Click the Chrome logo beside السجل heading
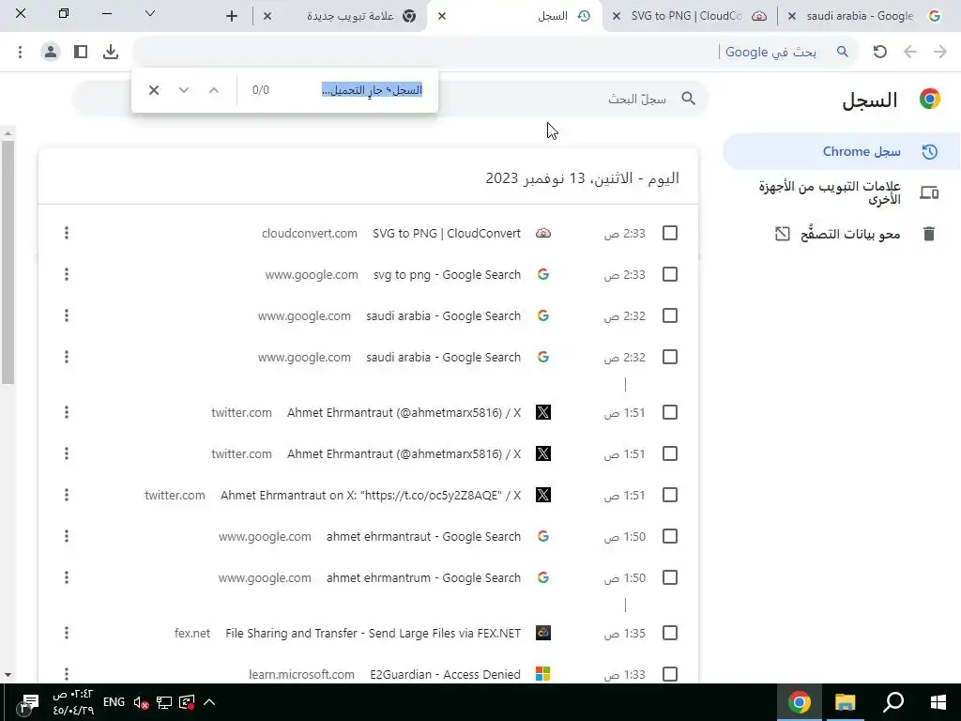 [930, 99]
